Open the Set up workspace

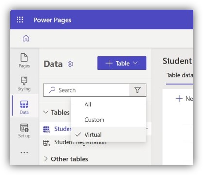[x=24, y=131]
